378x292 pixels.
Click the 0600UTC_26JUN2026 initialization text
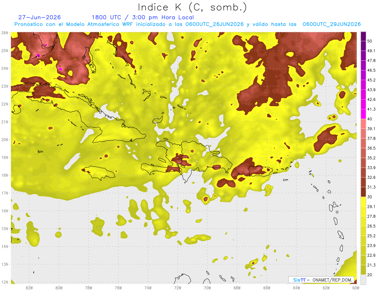click(215, 24)
